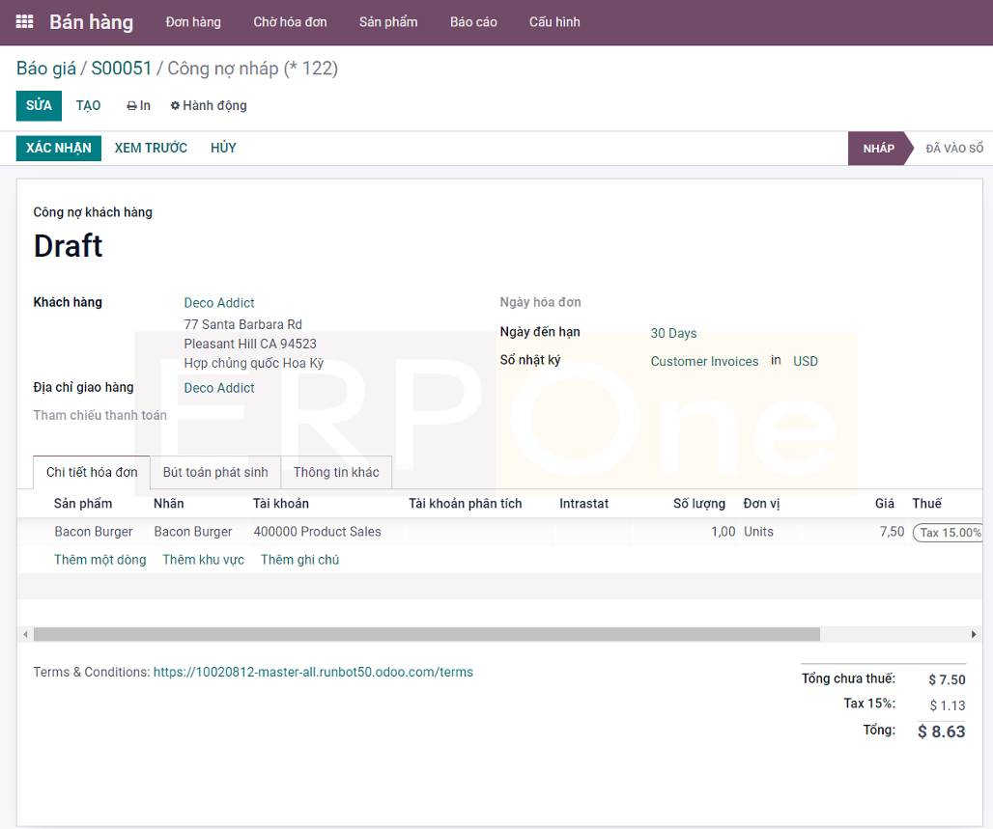The height and width of the screenshot is (829, 993).
Task: Click the horizontal scrollbar thumb
Action: point(427,634)
